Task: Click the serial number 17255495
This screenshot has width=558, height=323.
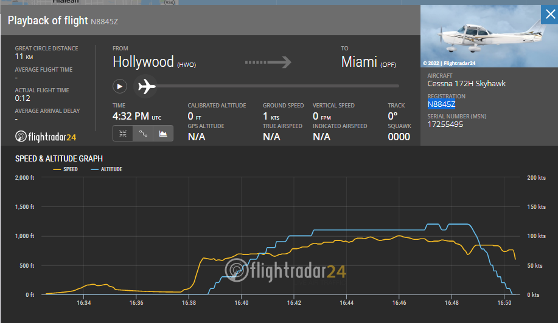Action: [x=445, y=124]
